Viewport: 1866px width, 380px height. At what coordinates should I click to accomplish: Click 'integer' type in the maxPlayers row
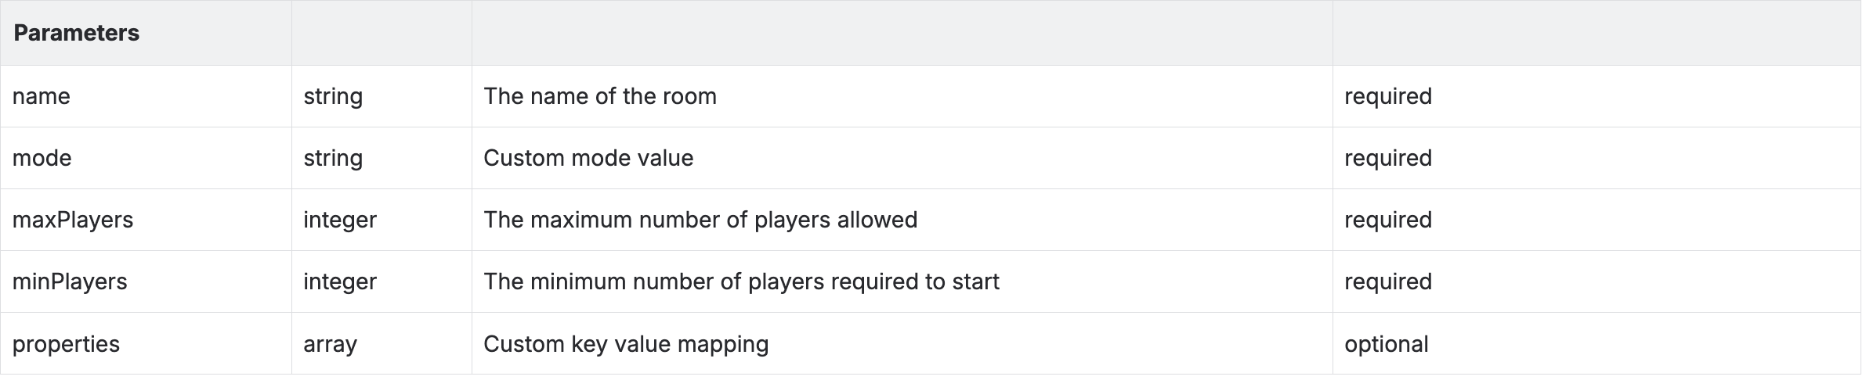click(x=340, y=220)
